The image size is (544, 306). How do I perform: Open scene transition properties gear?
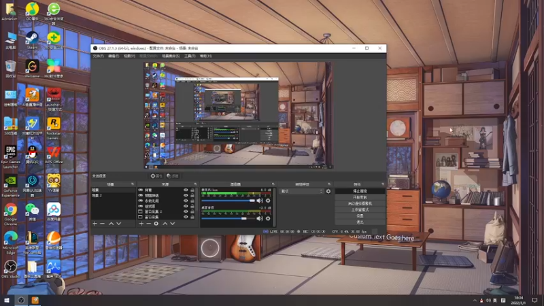[x=328, y=191]
